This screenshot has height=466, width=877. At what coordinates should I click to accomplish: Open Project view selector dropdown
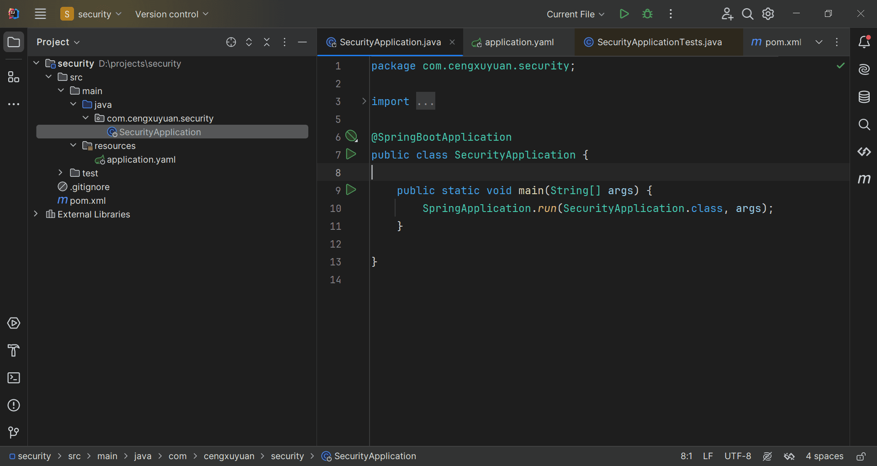[x=58, y=42]
